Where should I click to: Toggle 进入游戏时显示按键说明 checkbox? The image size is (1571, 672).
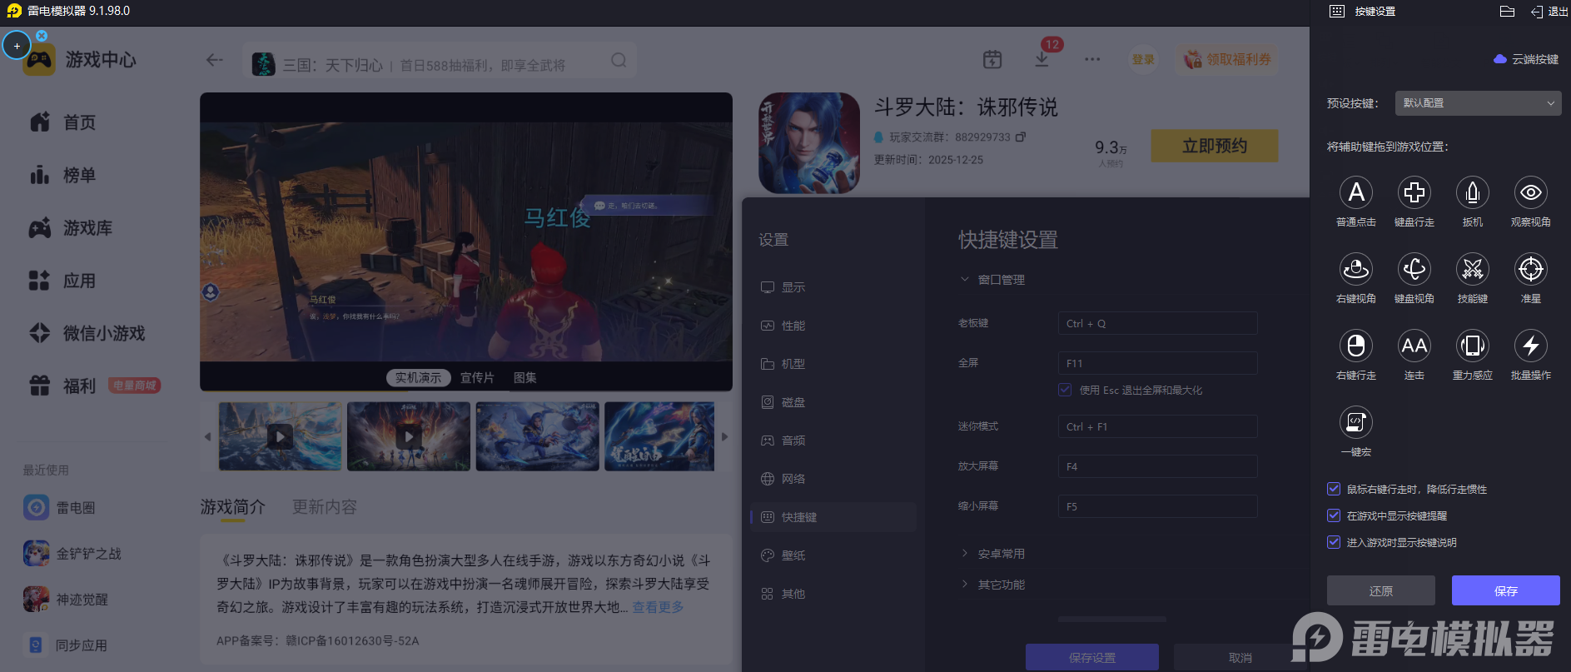tap(1334, 542)
